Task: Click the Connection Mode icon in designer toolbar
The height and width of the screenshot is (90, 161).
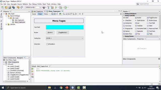Action: [55, 14]
